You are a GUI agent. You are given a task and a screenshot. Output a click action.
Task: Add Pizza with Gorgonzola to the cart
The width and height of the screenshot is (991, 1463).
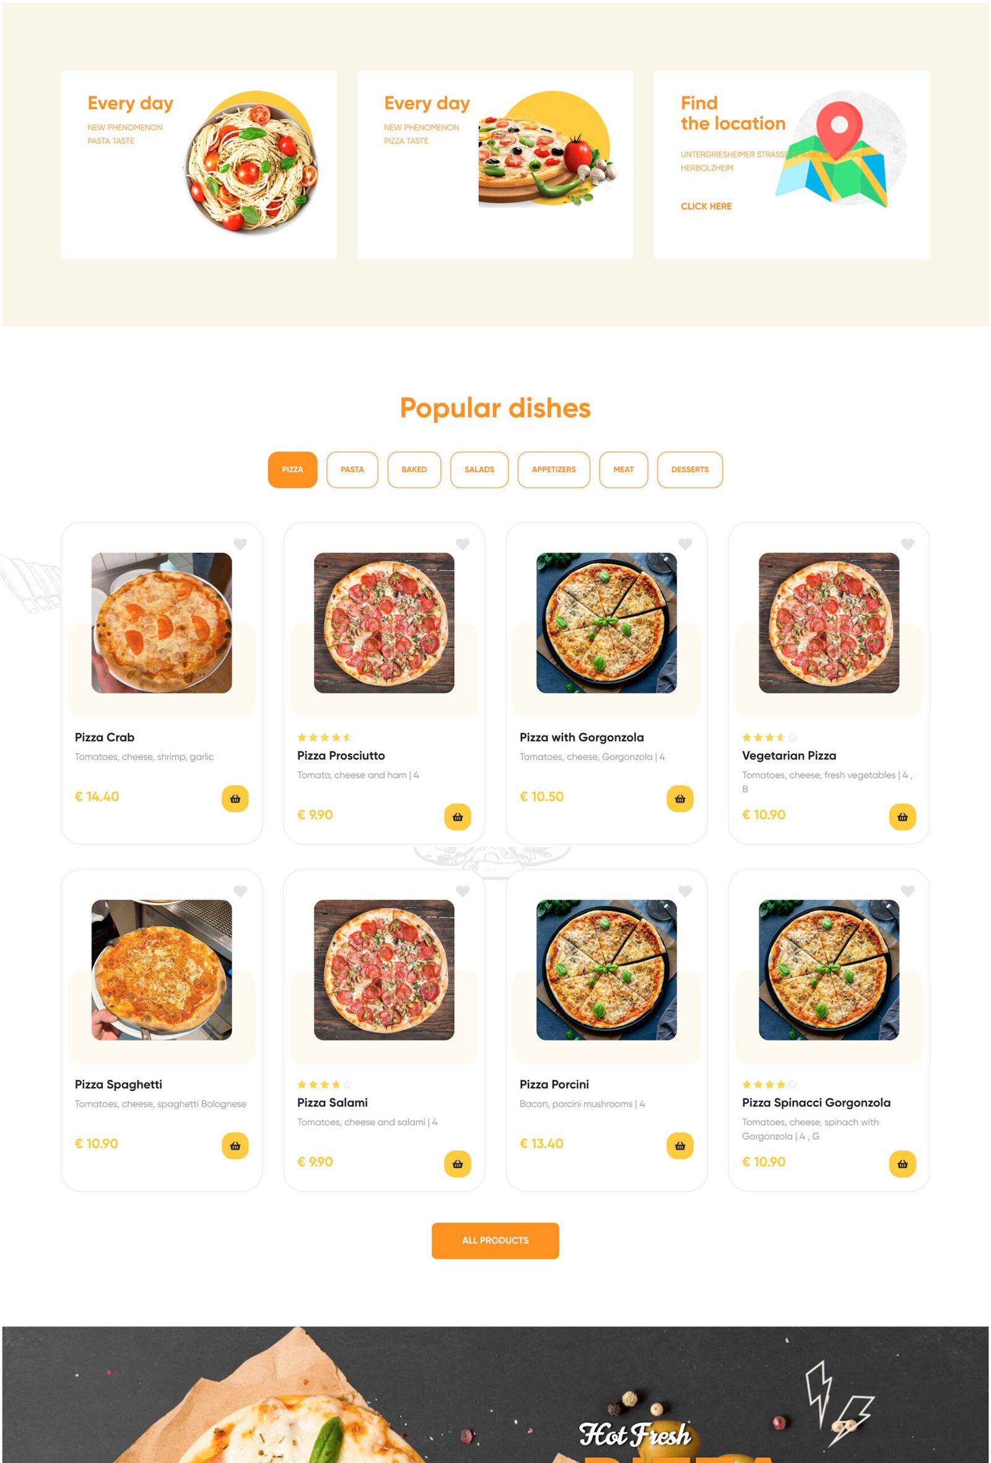pos(679,798)
